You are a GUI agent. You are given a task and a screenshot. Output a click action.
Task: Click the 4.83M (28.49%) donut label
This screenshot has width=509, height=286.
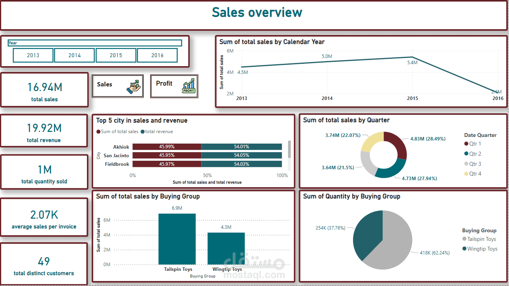[x=428, y=139]
